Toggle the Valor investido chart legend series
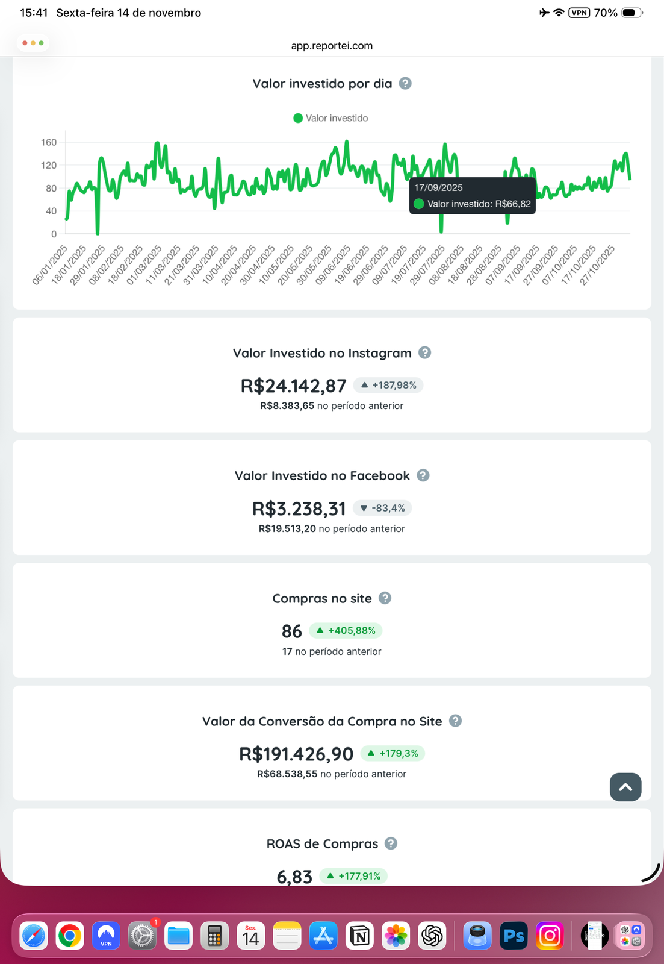This screenshot has height=964, width=664. [330, 118]
